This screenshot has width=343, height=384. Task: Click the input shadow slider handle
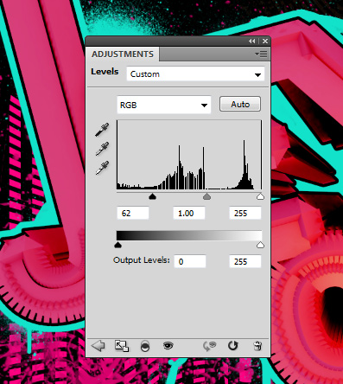(152, 196)
